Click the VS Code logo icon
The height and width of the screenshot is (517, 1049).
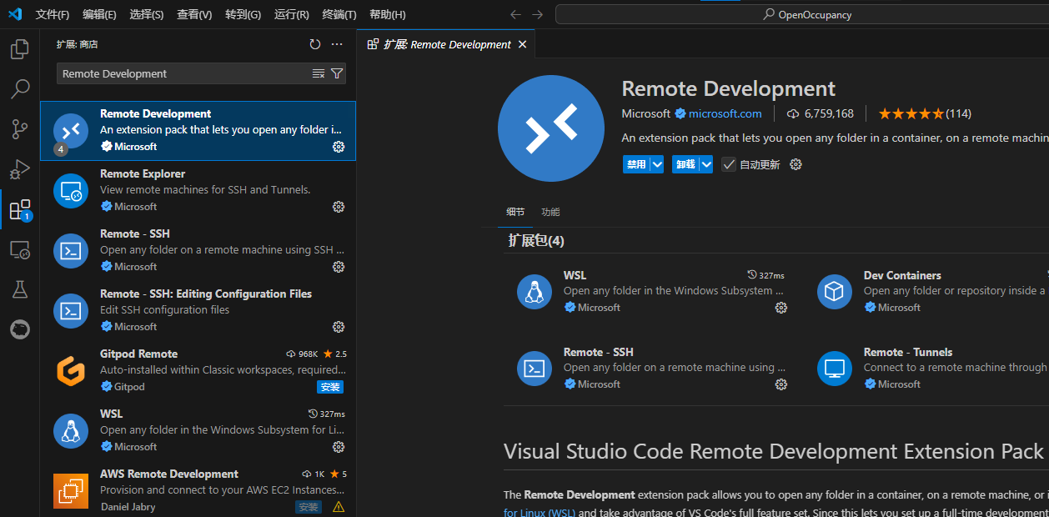click(14, 14)
